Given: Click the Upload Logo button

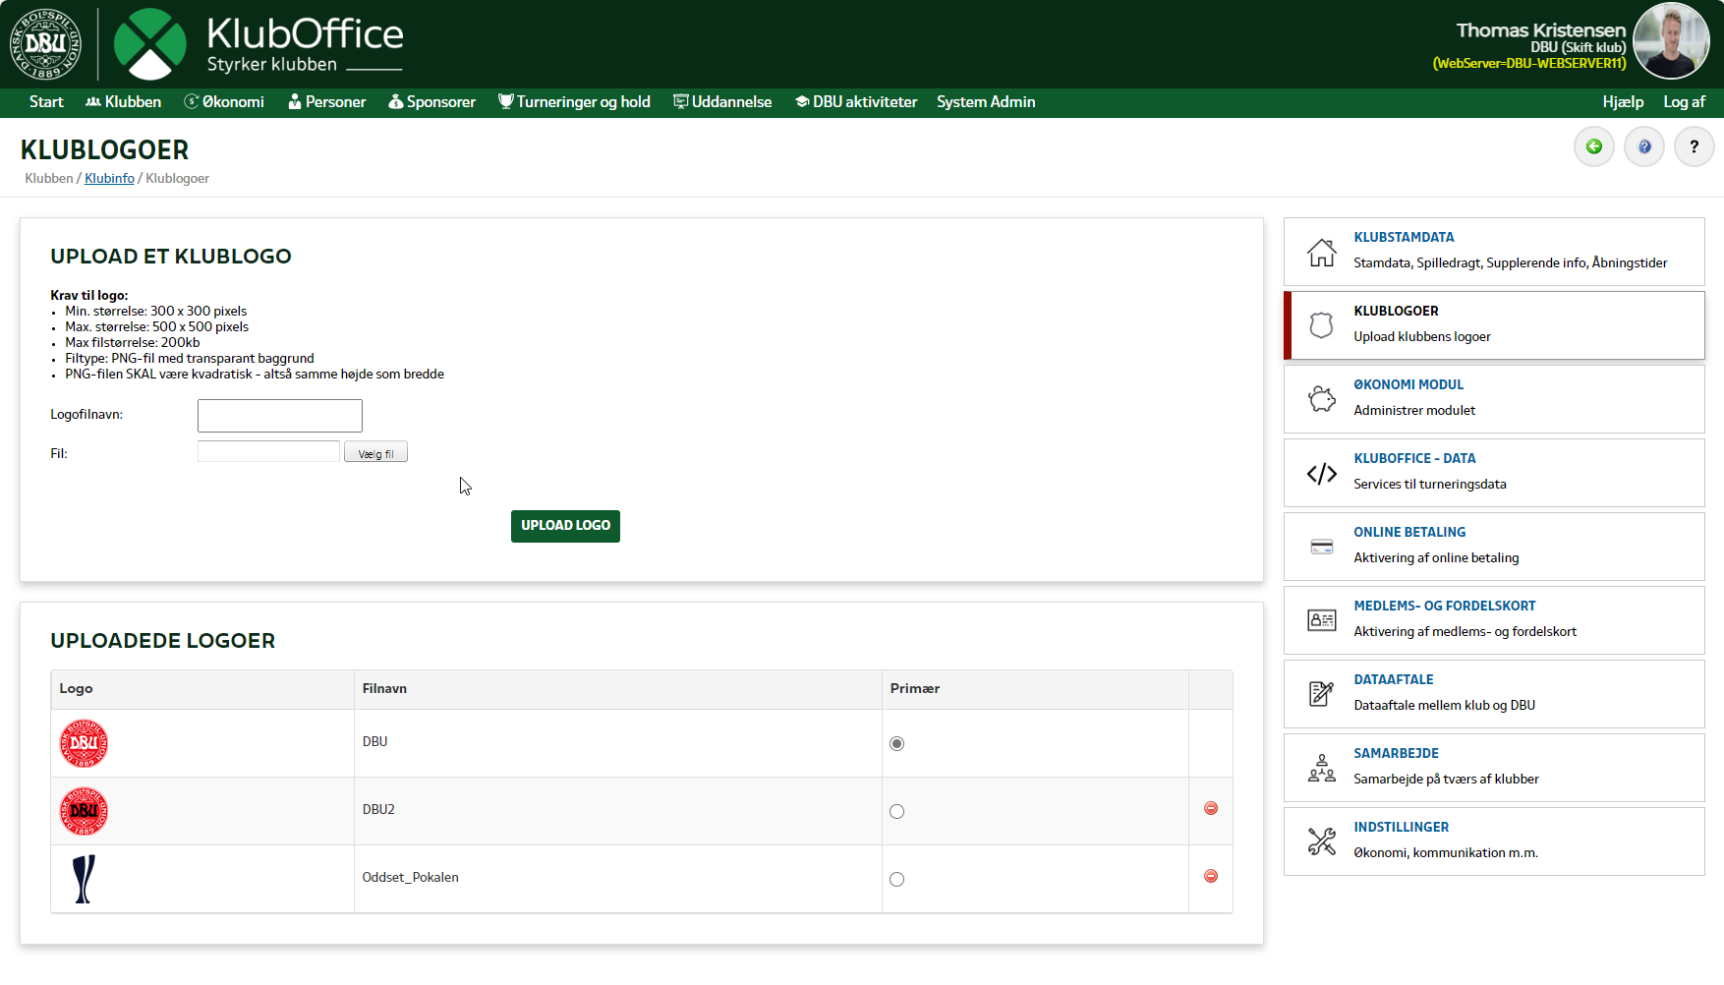Looking at the screenshot, I should (x=565, y=526).
